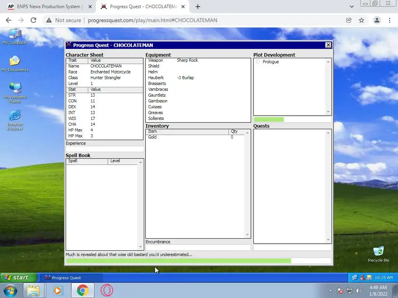The image size is (398, 298).
Task: Click the Item column header
Action: coord(187,132)
